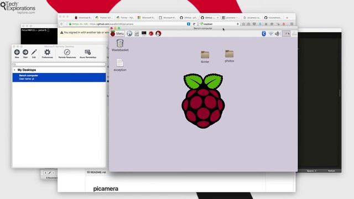The width and height of the screenshot is (354, 199).
Task: Click the Python language selector in editor status bar
Action: [331, 171]
